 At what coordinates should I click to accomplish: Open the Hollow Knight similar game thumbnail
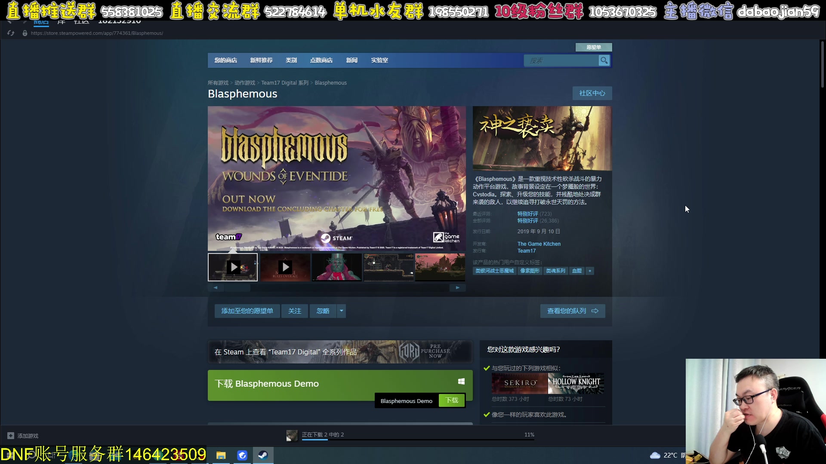(576, 384)
